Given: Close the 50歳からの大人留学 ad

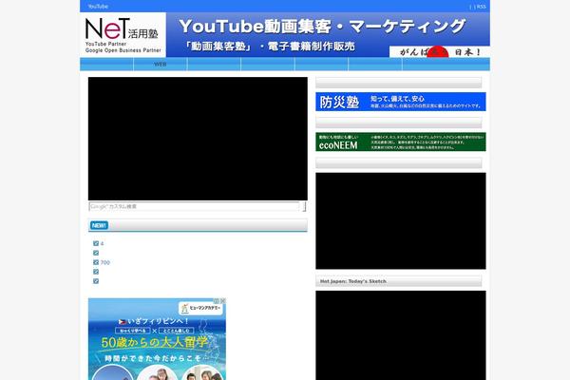Looking at the screenshot, I should click(x=223, y=301).
